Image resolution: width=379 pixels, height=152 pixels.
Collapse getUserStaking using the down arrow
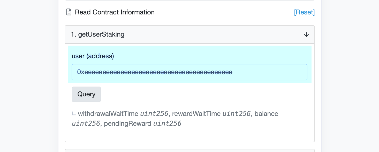click(306, 35)
